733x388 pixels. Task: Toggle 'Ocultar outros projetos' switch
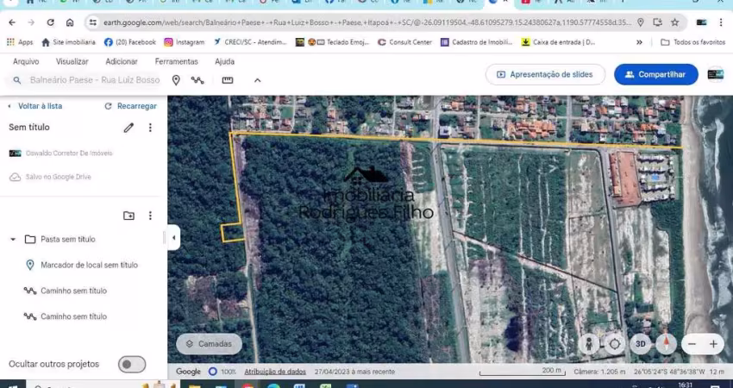pyautogui.click(x=132, y=365)
